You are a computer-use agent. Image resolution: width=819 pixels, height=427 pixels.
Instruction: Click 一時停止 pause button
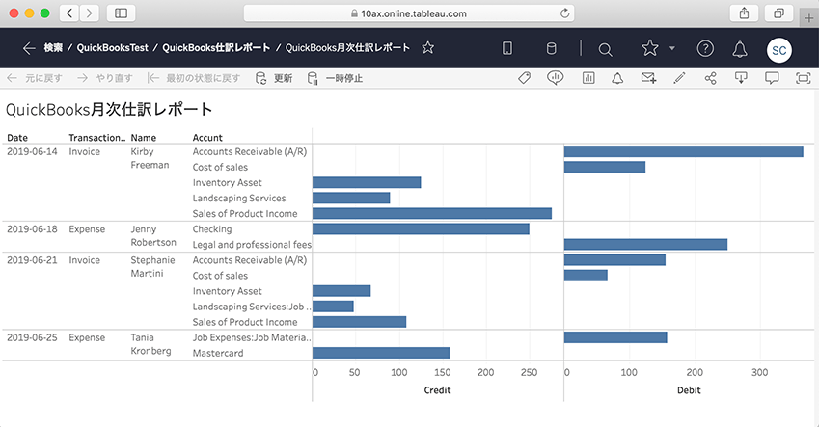tap(335, 78)
